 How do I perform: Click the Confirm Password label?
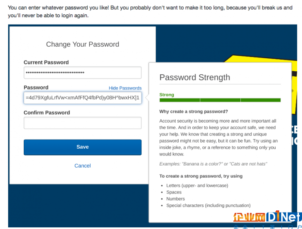point(47,112)
